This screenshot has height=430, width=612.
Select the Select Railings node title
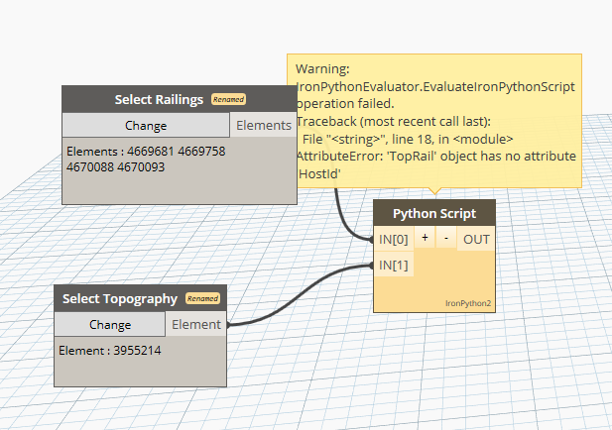[159, 99]
